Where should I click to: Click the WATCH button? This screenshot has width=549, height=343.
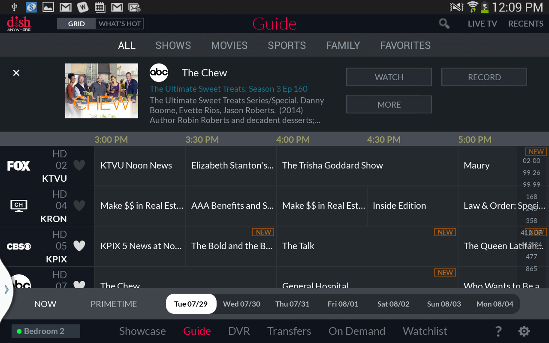[x=389, y=77]
